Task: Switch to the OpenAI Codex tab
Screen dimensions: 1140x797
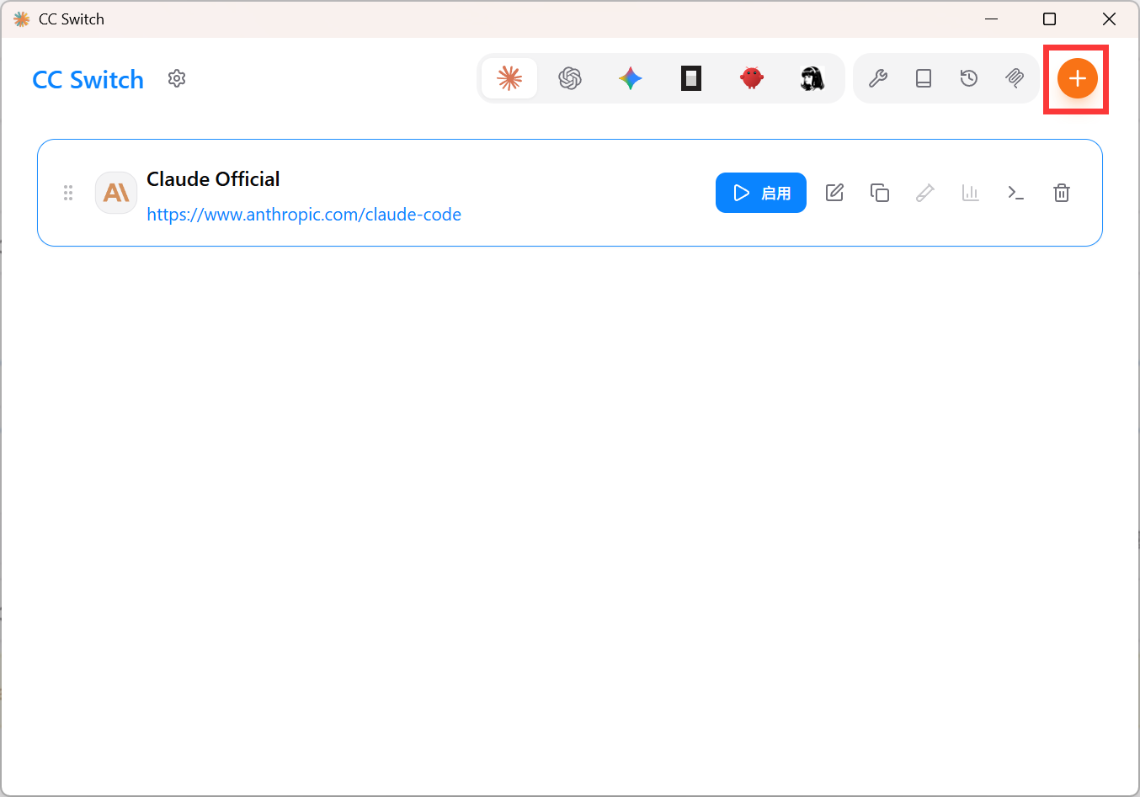Action: [x=570, y=78]
